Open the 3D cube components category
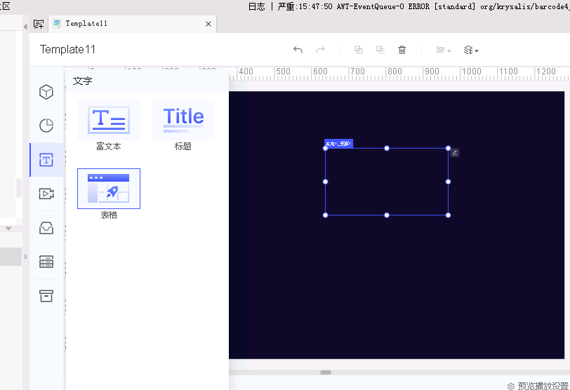The image size is (570, 390). [x=46, y=92]
